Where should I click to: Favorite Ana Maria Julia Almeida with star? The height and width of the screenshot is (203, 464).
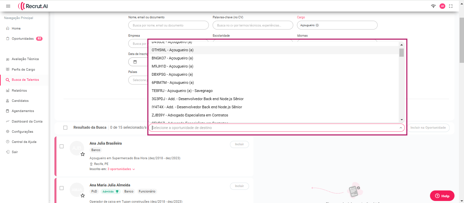coord(82,196)
